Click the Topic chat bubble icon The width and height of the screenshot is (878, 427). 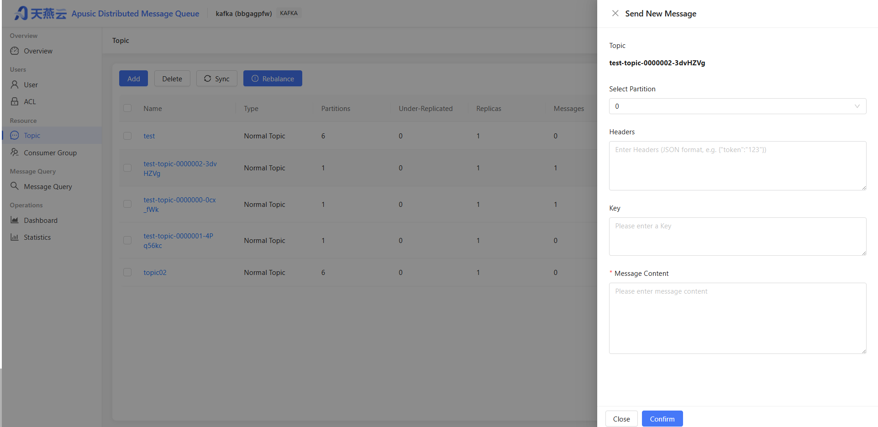point(15,135)
